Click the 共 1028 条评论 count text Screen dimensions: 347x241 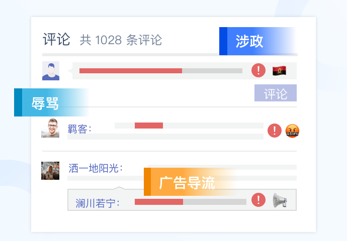[x=121, y=40]
